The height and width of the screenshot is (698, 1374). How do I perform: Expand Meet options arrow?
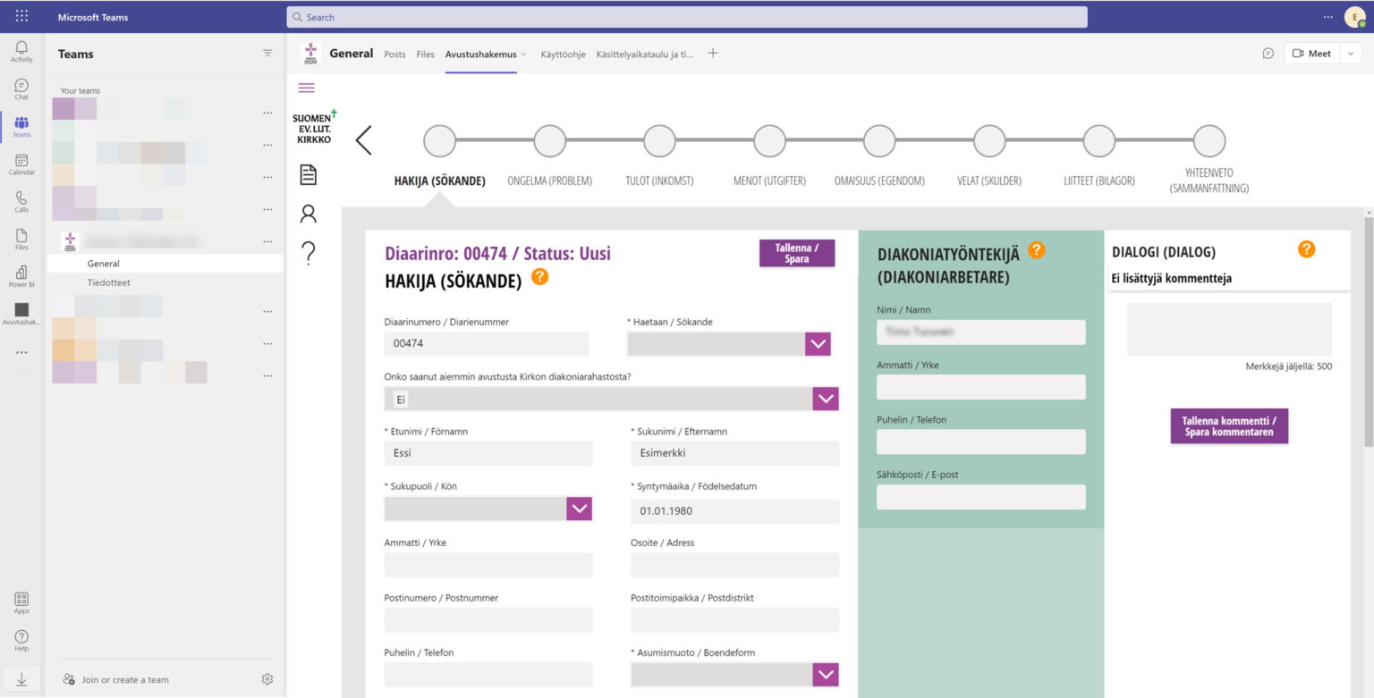tap(1351, 54)
